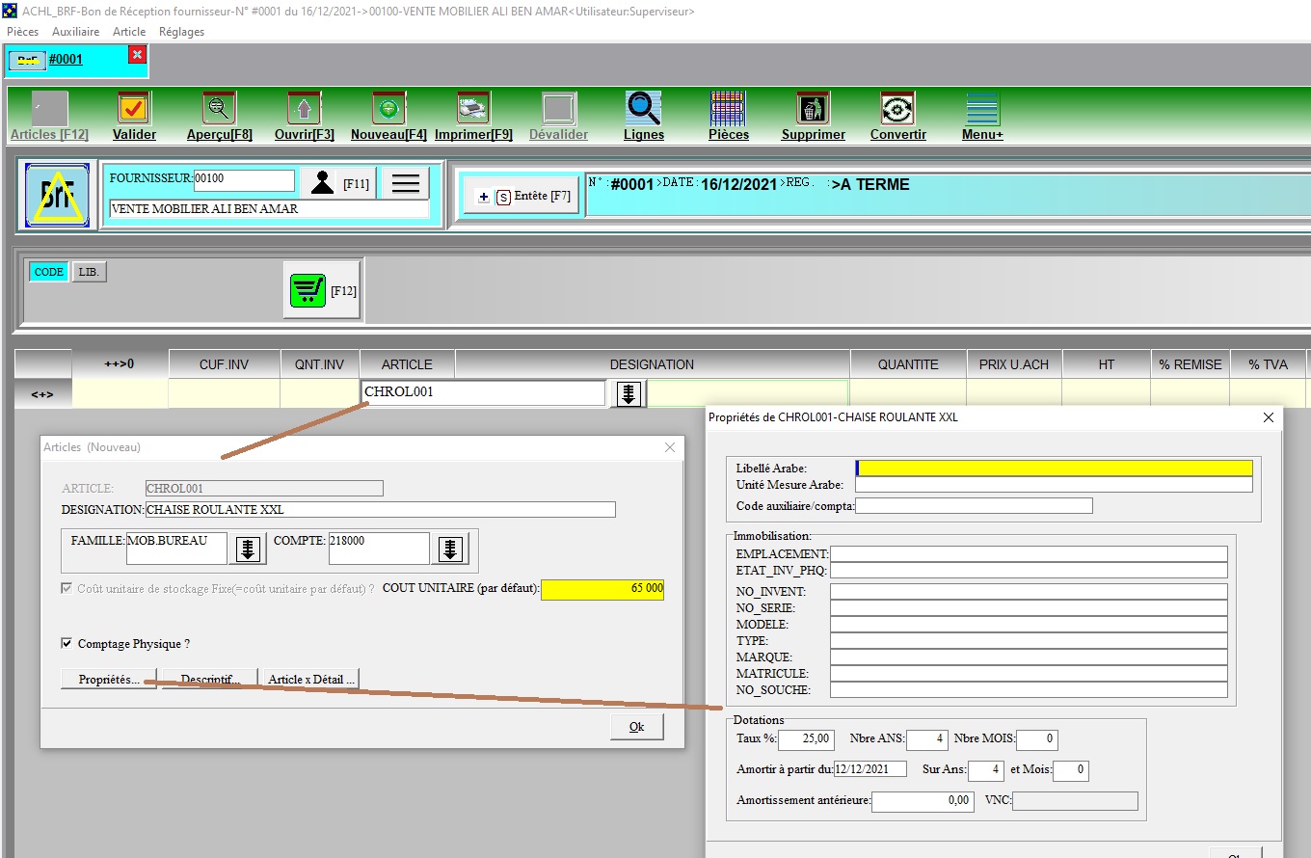Click the Valider toolbar icon
Screen dimensions: 1311x858
point(134,108)
